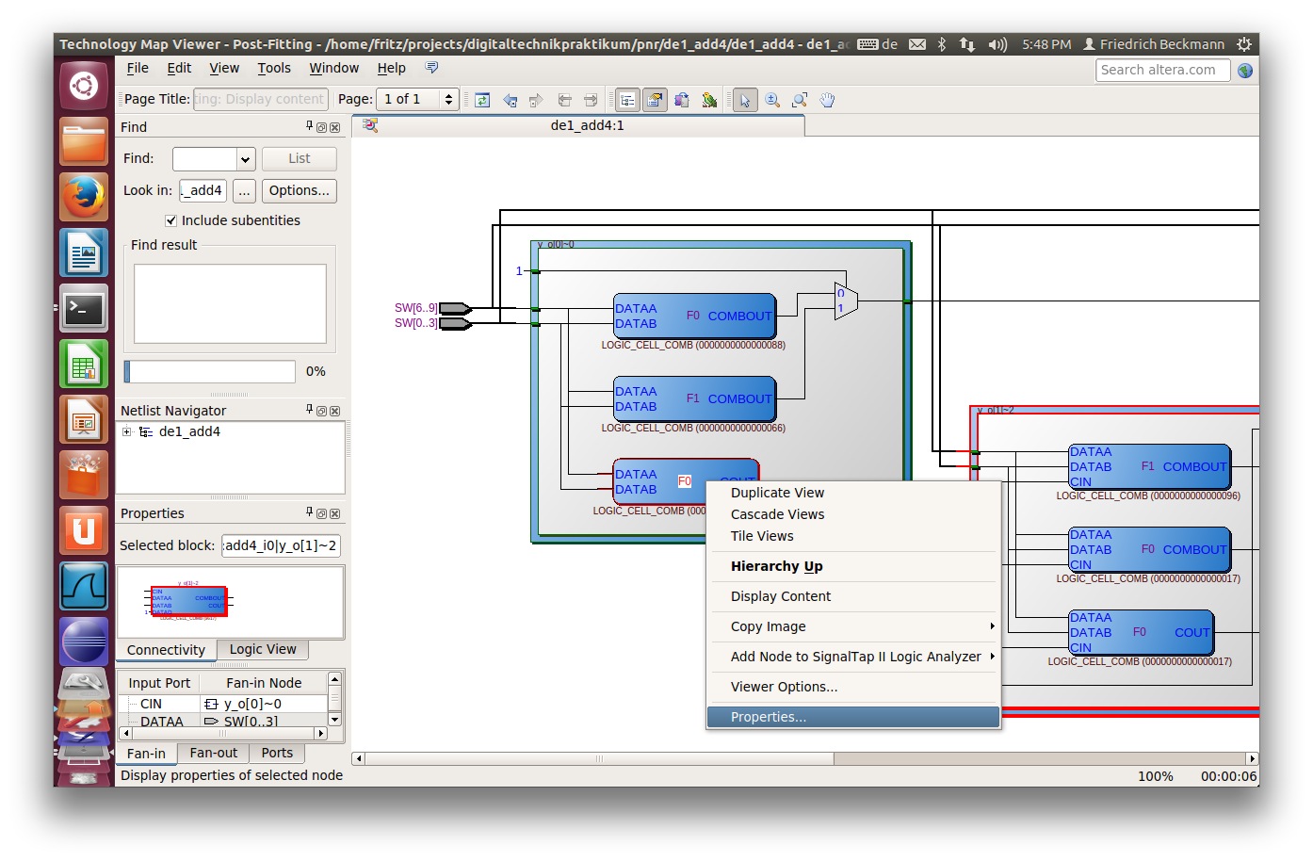Click the refresh view toolbar icon
1313x861 pixels.
pos(482,100)
